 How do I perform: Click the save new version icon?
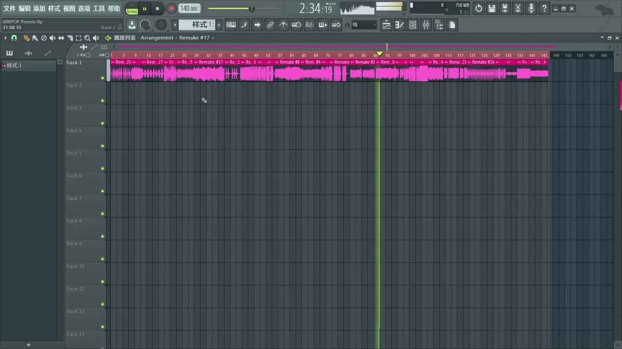505,8
